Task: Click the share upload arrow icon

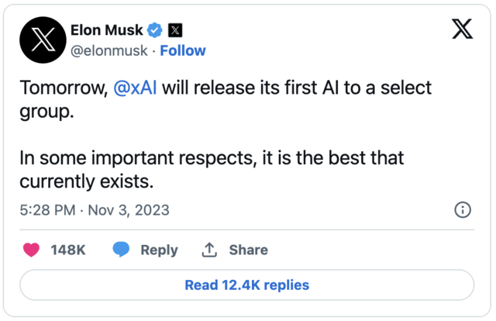Action: point(209,250)
